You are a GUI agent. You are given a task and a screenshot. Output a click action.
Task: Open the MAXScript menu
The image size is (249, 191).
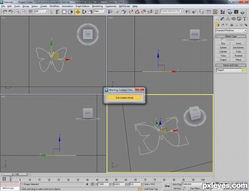click(124, 6)
